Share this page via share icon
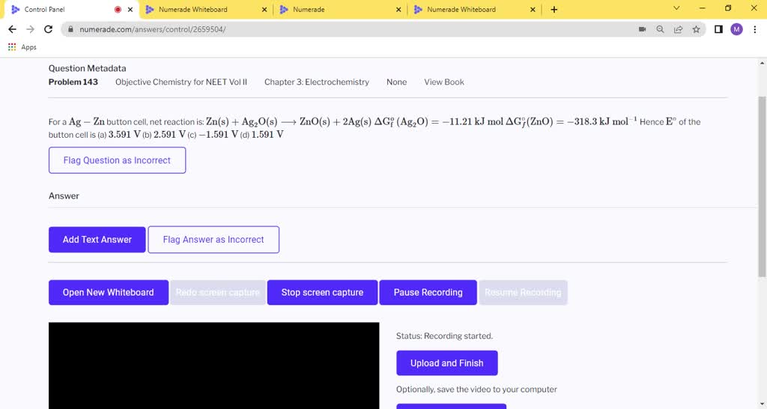This screenshot has width=767, height=409. (678, 29)
